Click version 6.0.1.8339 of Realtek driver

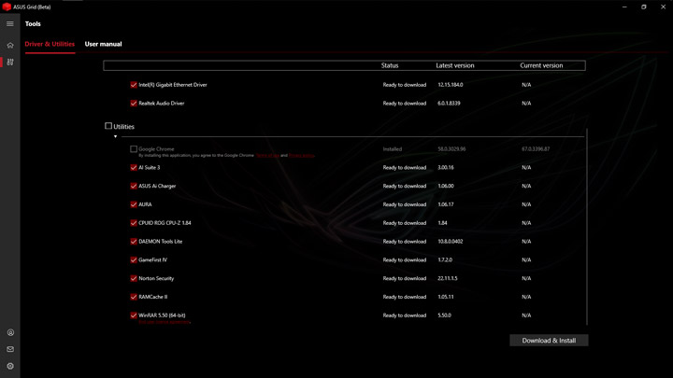coord(449,104)
